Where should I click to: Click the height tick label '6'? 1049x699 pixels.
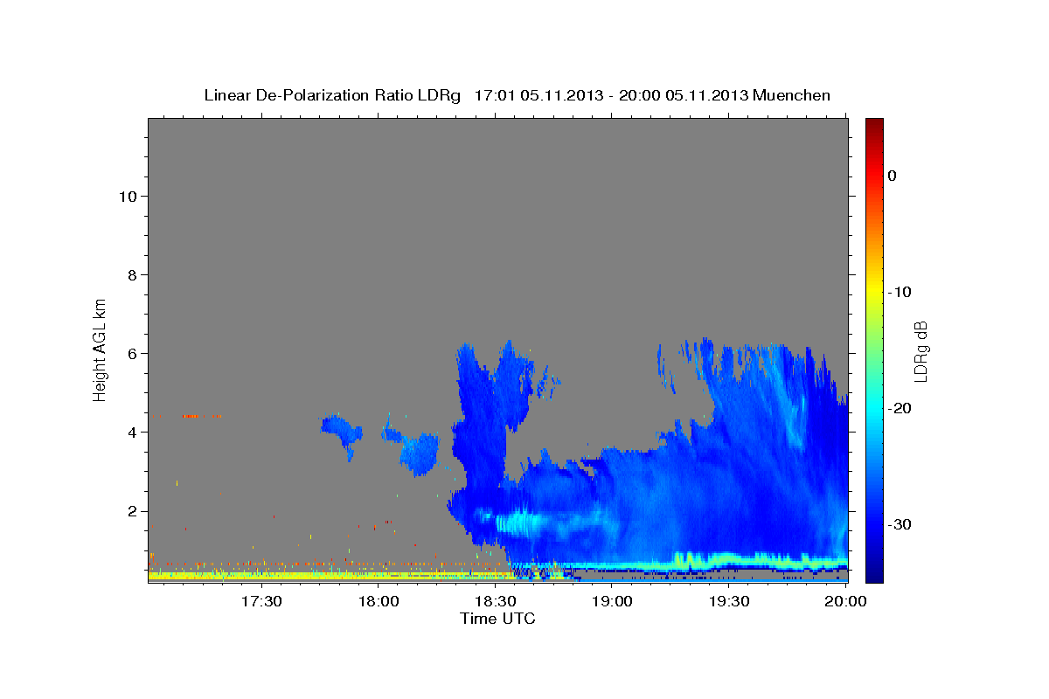click(134, 354)
